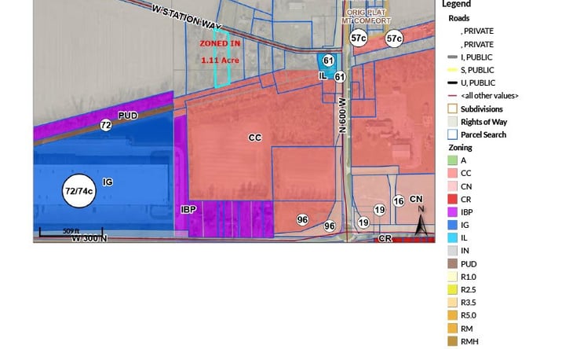Click the 72/74c circle marker
The image size is (562, 349).
[x=79, y=191]
